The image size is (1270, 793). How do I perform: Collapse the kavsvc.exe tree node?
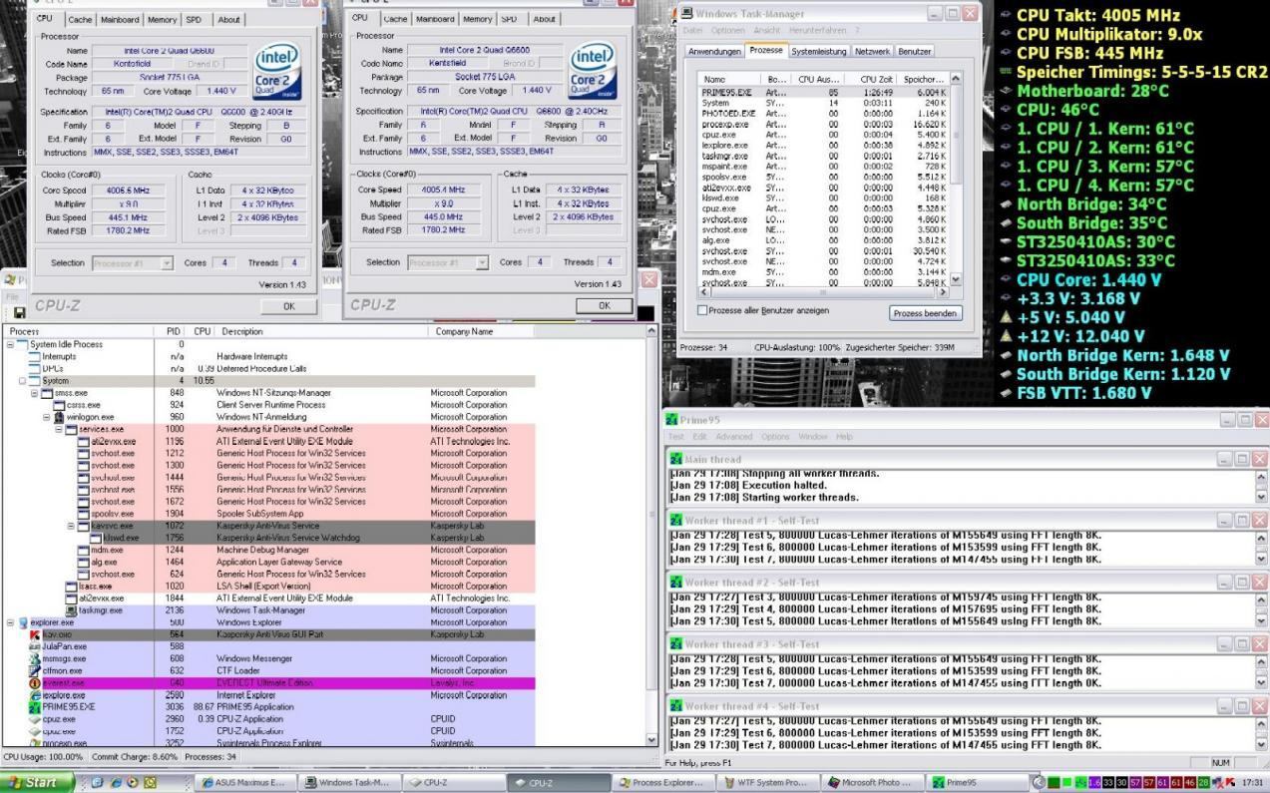click(70, 526)
